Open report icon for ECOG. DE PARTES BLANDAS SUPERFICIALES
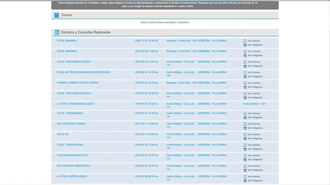The width and height of the screenshot is (330, 185). 245,72
